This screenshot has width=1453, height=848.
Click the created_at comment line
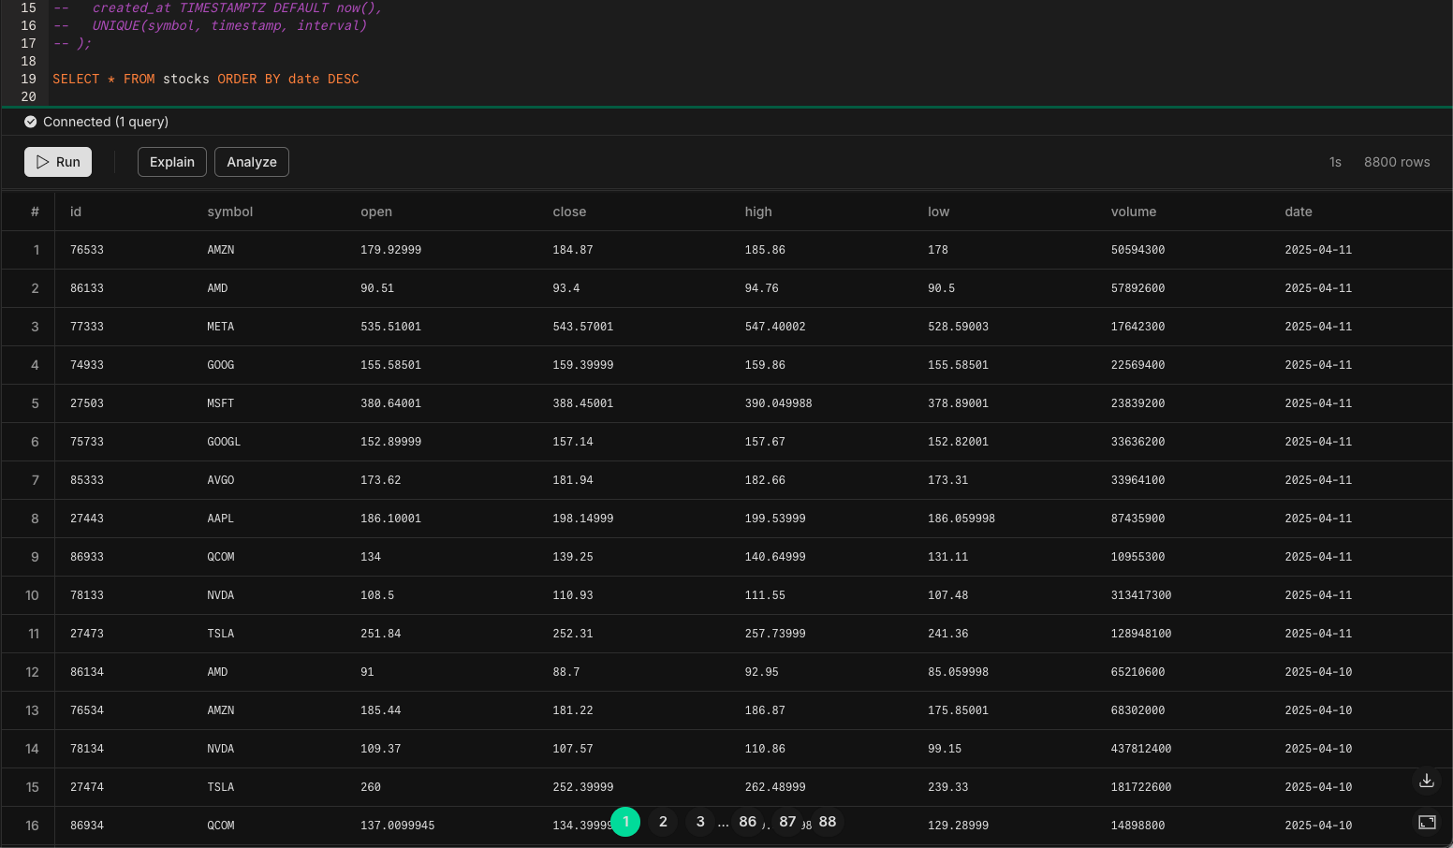pyautogui.click(x=217, y=7)
